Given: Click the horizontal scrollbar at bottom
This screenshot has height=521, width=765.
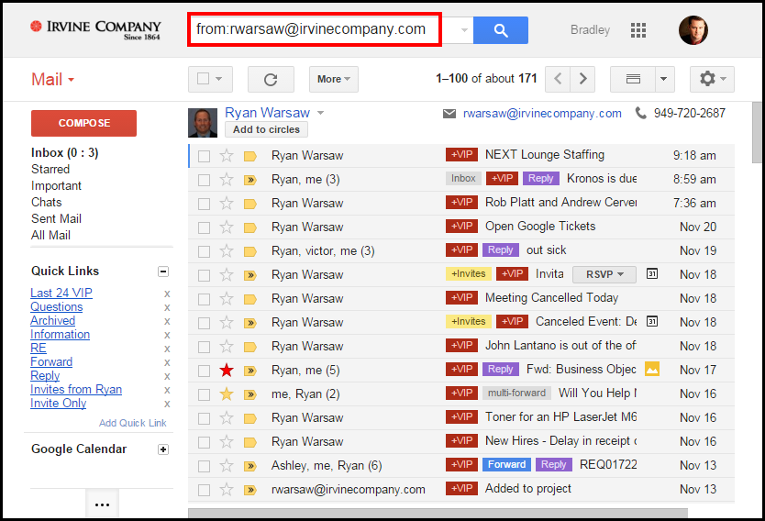Looking at the screenshot, I should tap(438, 513).
